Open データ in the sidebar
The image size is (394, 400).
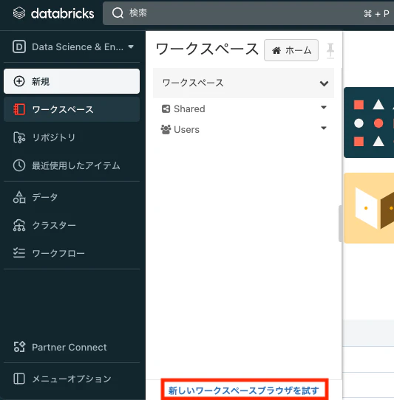72,197
